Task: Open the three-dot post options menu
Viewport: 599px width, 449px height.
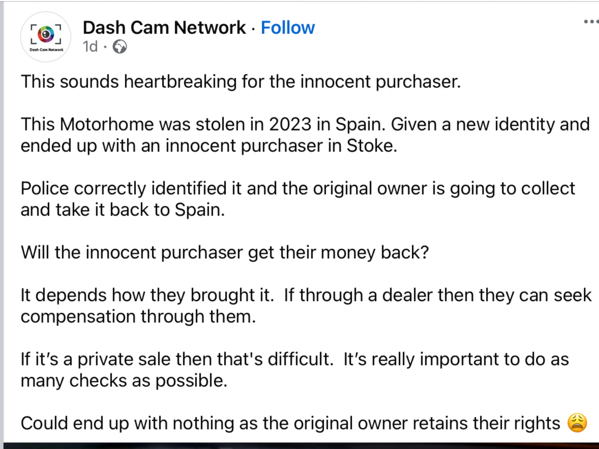Action: [x=591, y=22]
